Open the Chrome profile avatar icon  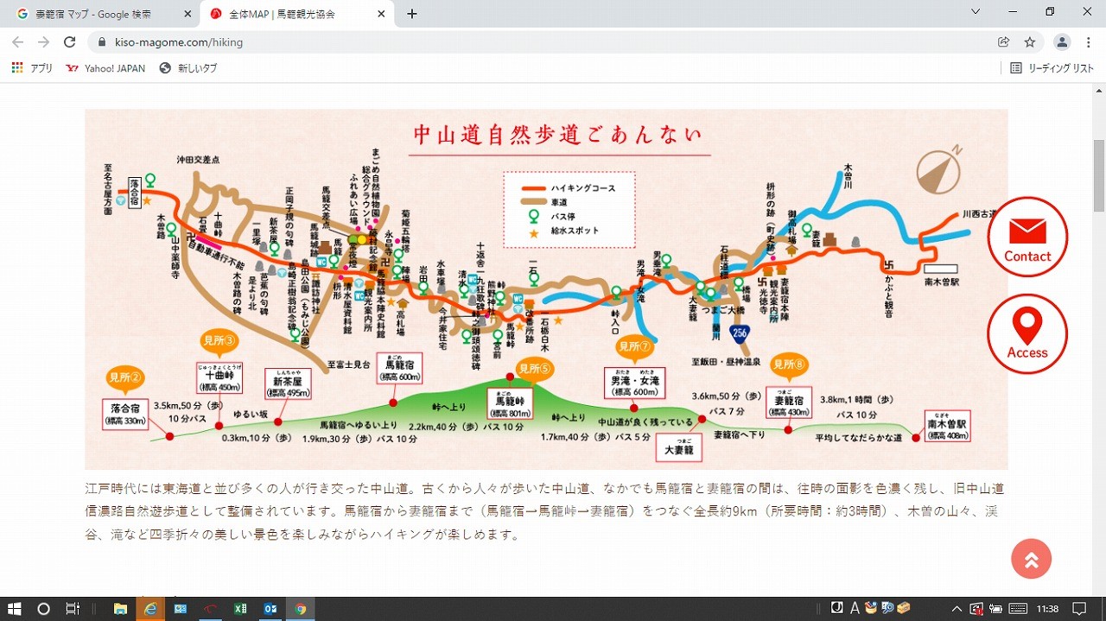click(1062, 42)
